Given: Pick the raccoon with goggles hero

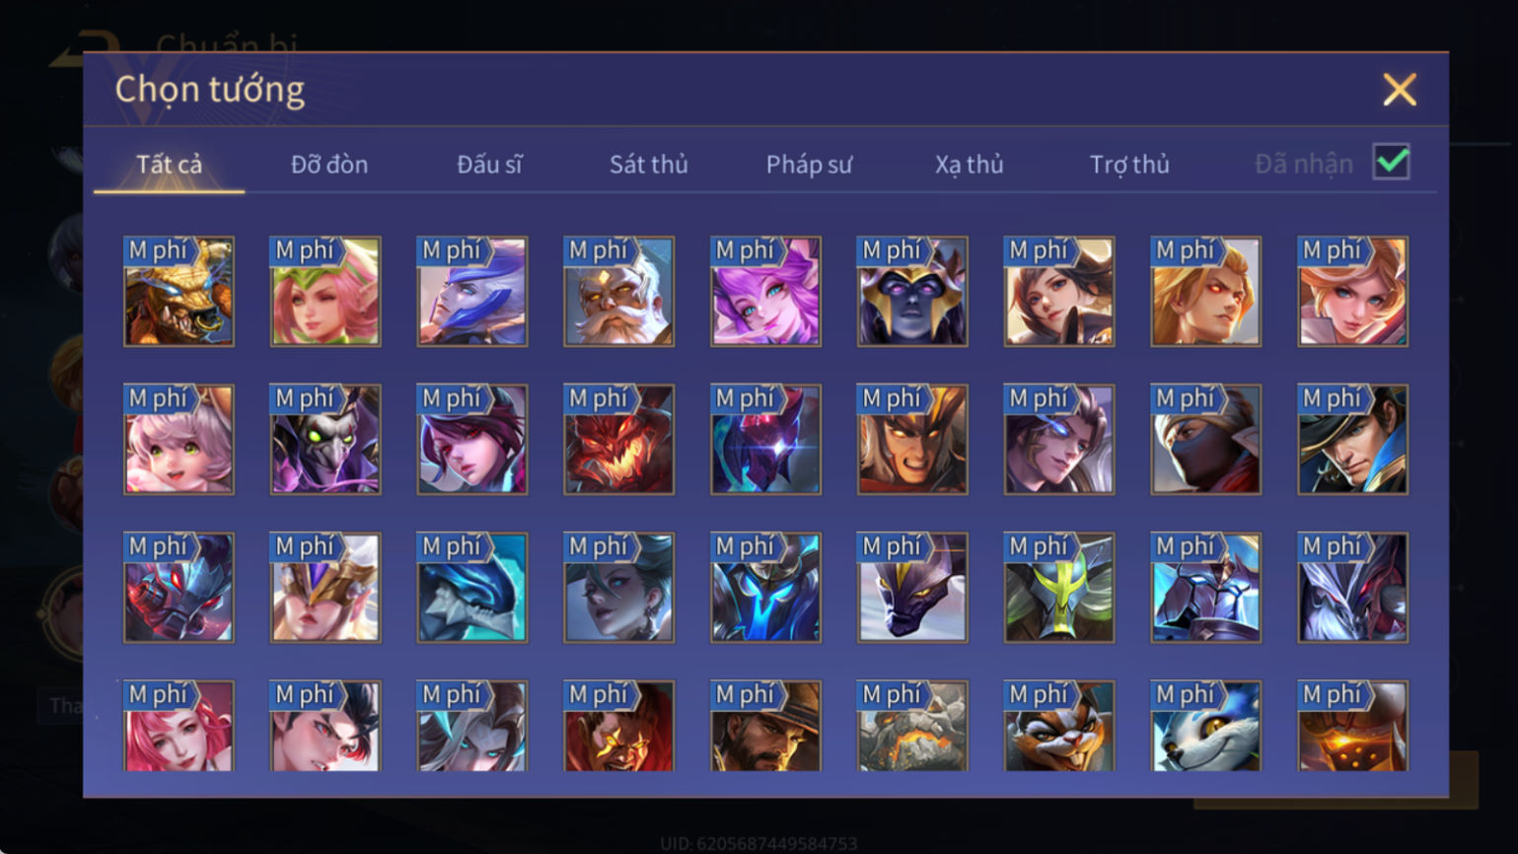Looking at the screenshot, I should point(1058,726).
